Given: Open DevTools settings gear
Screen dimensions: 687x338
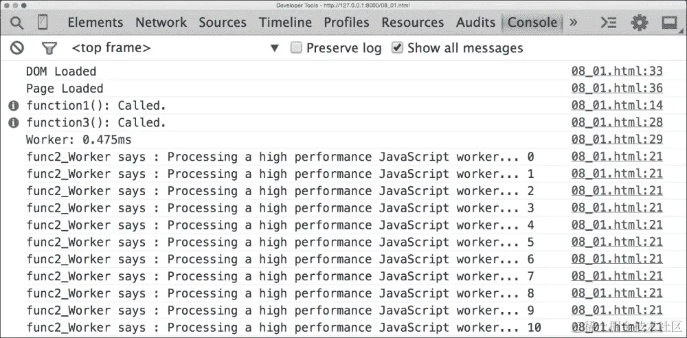Looking at the screenshot, I should 640,23.
